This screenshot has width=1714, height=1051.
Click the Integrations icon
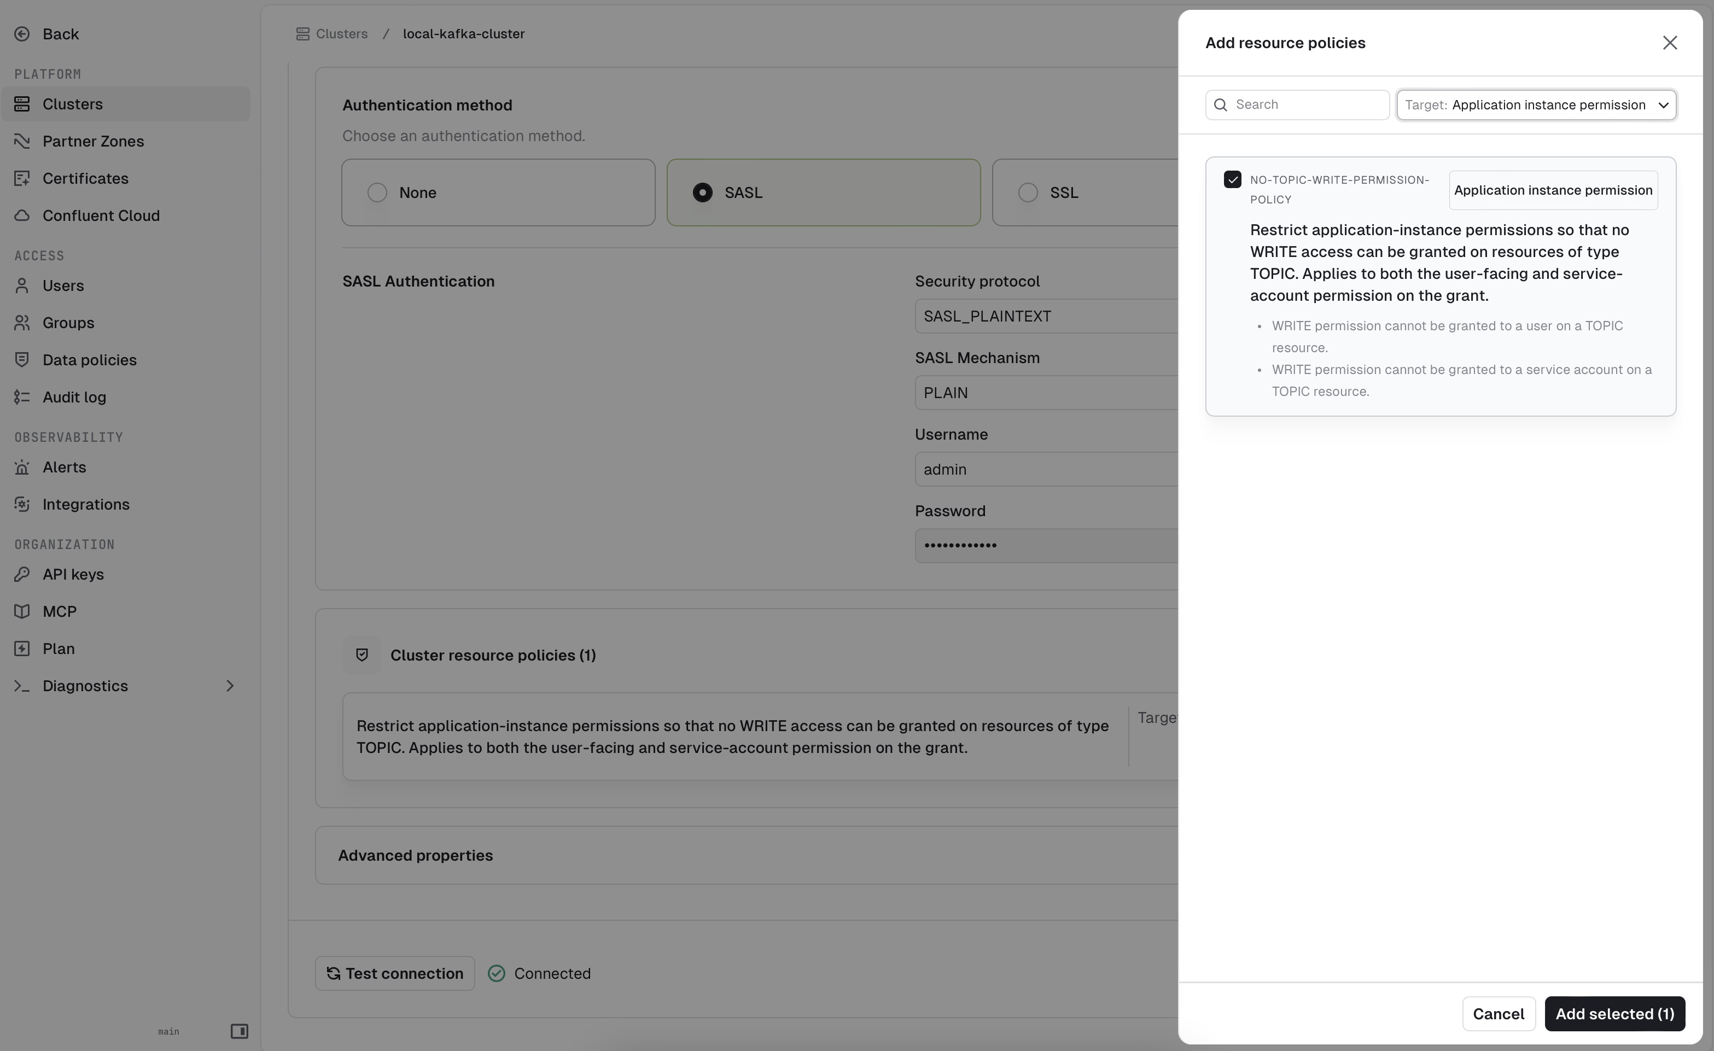22,504
